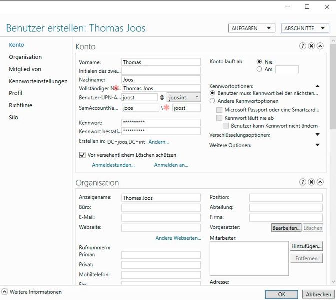Click the E-Mail field
The image size is (336, 300).
[161, 217]
